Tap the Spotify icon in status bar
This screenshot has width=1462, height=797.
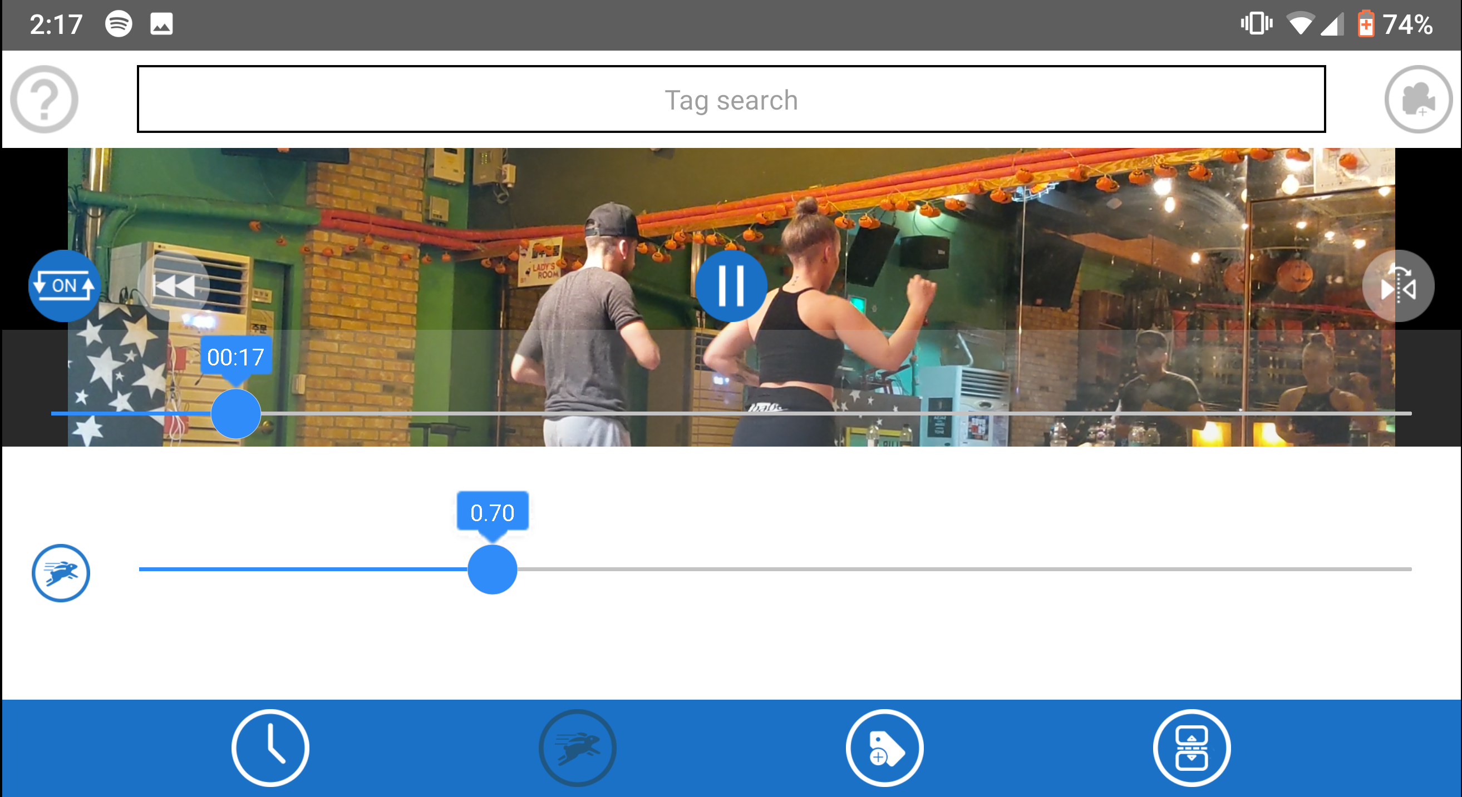(x=119, y=24)
